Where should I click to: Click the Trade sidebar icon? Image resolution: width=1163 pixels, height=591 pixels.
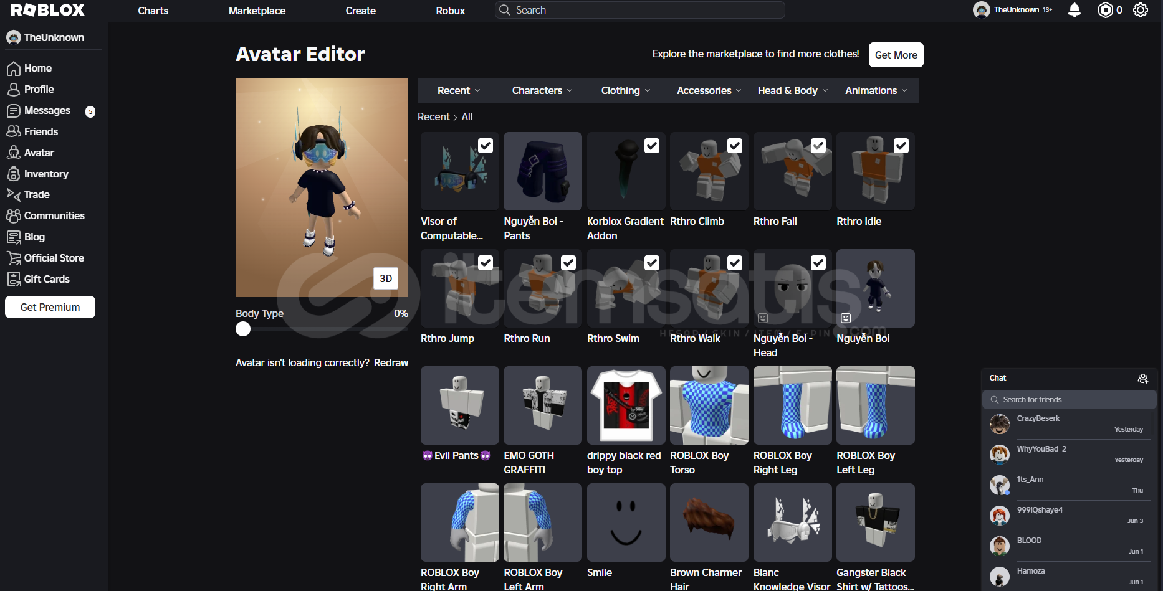pos(14,194)
